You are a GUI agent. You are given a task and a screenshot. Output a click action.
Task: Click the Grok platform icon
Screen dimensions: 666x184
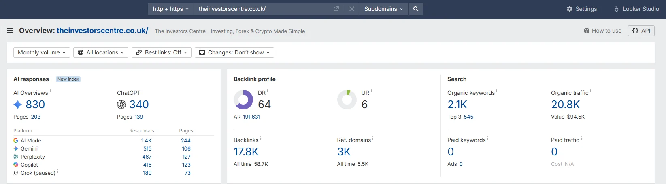(x=16, y=173)
